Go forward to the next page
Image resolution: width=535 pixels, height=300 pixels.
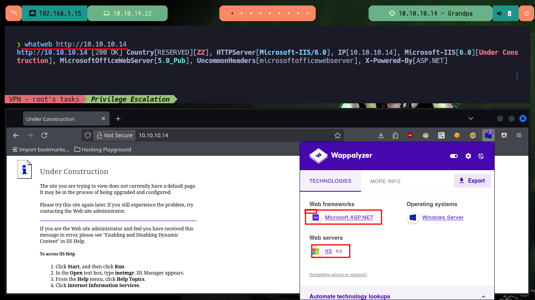point(30,135)
